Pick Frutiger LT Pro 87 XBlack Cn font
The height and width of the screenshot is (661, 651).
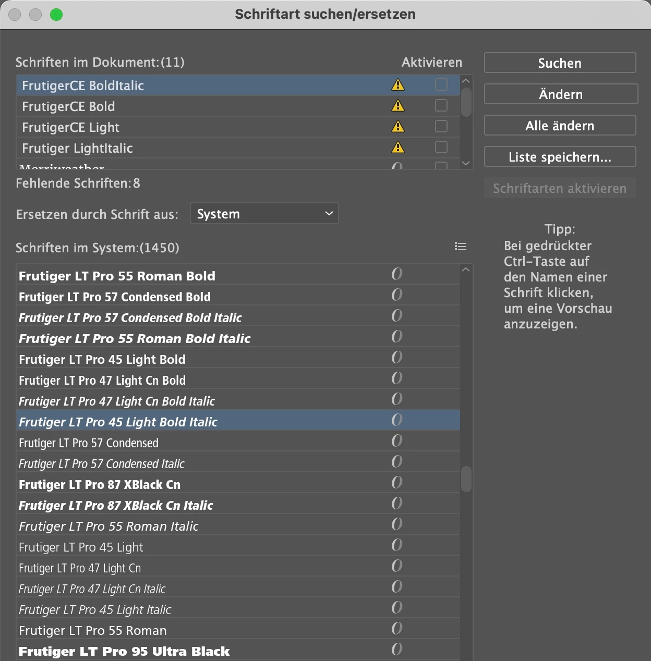tap(238, 484)
